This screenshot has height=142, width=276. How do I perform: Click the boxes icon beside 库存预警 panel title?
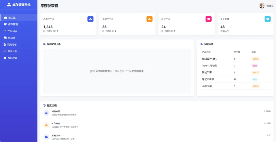[x=201, y=44]
